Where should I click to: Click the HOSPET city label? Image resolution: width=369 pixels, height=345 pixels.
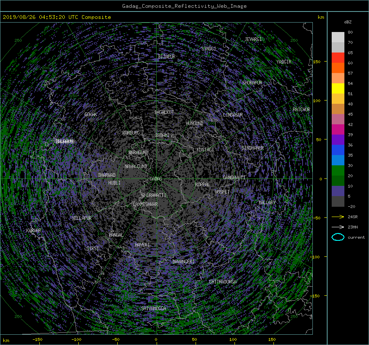point(222,192)
